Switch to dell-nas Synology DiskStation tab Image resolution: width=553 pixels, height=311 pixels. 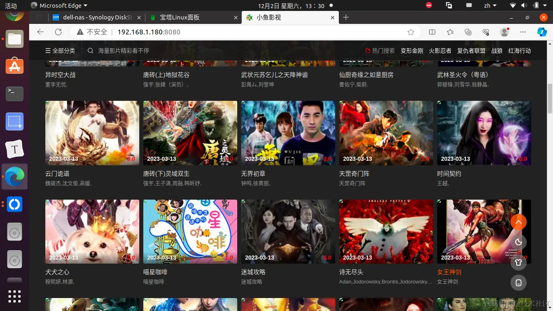pyautogui.click(x=96, y=17)
